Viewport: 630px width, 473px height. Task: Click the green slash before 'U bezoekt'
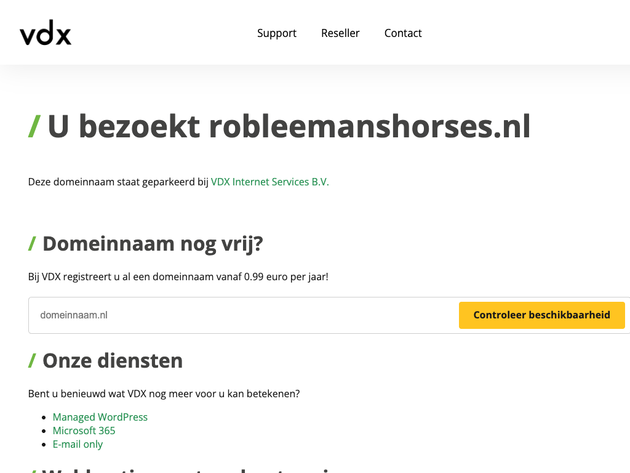point(34,127)
